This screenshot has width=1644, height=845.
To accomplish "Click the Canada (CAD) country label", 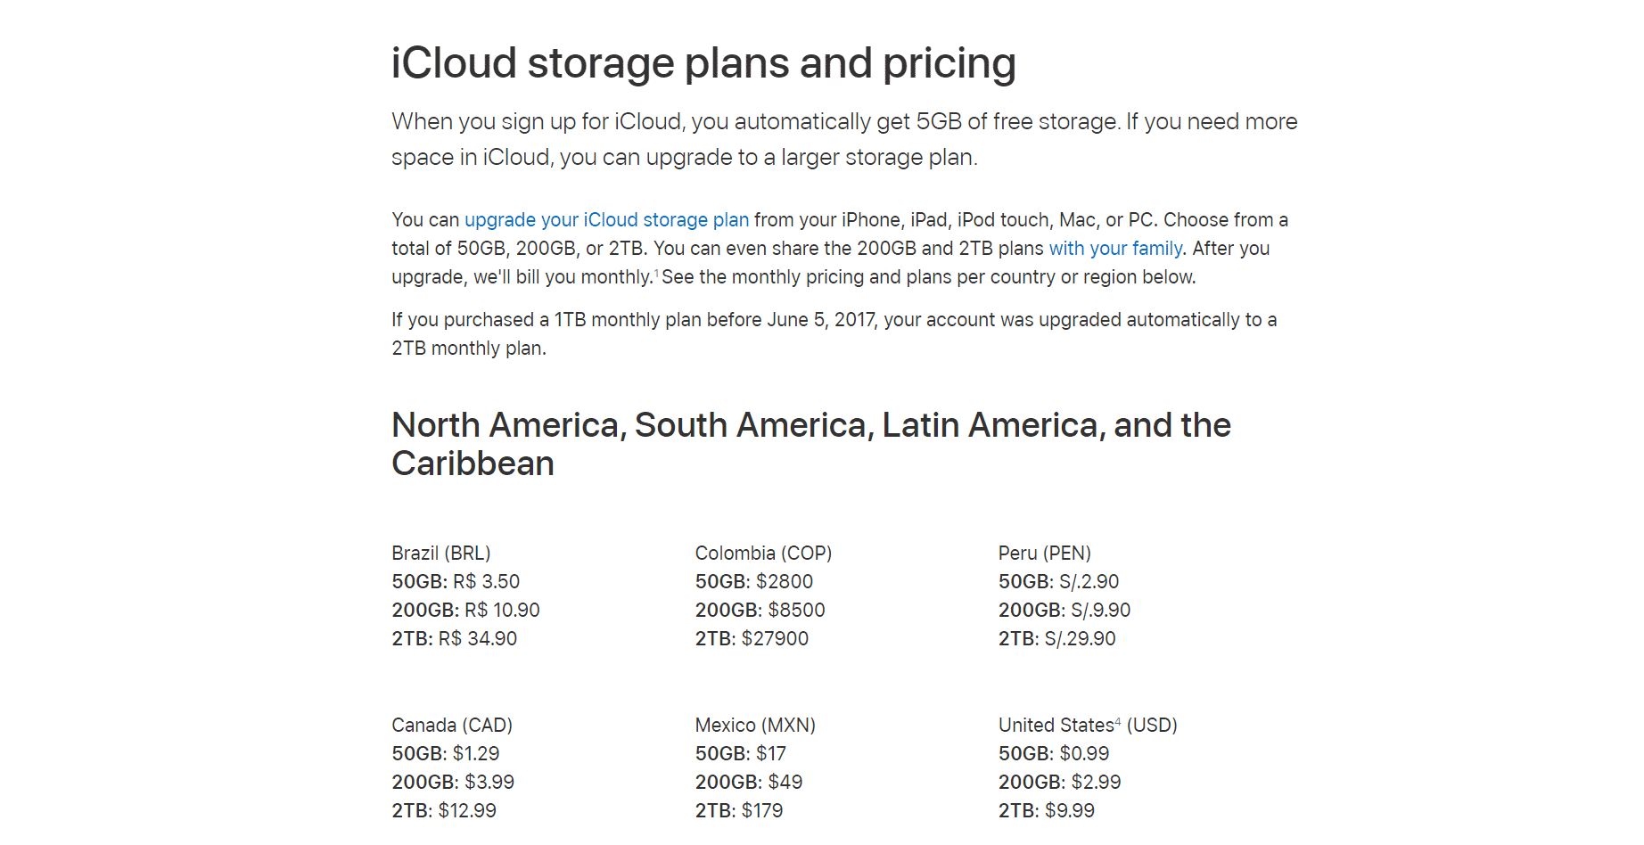I will click(x=452, y=726).
